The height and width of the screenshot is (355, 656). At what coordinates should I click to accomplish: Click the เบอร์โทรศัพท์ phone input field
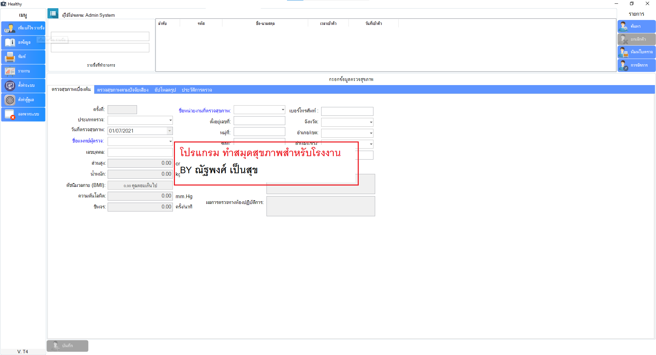(x=347, y=111)
